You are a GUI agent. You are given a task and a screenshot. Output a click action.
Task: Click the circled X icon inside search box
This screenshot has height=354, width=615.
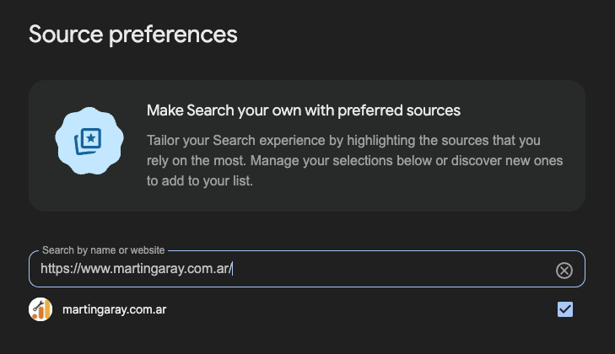point(564,271)
